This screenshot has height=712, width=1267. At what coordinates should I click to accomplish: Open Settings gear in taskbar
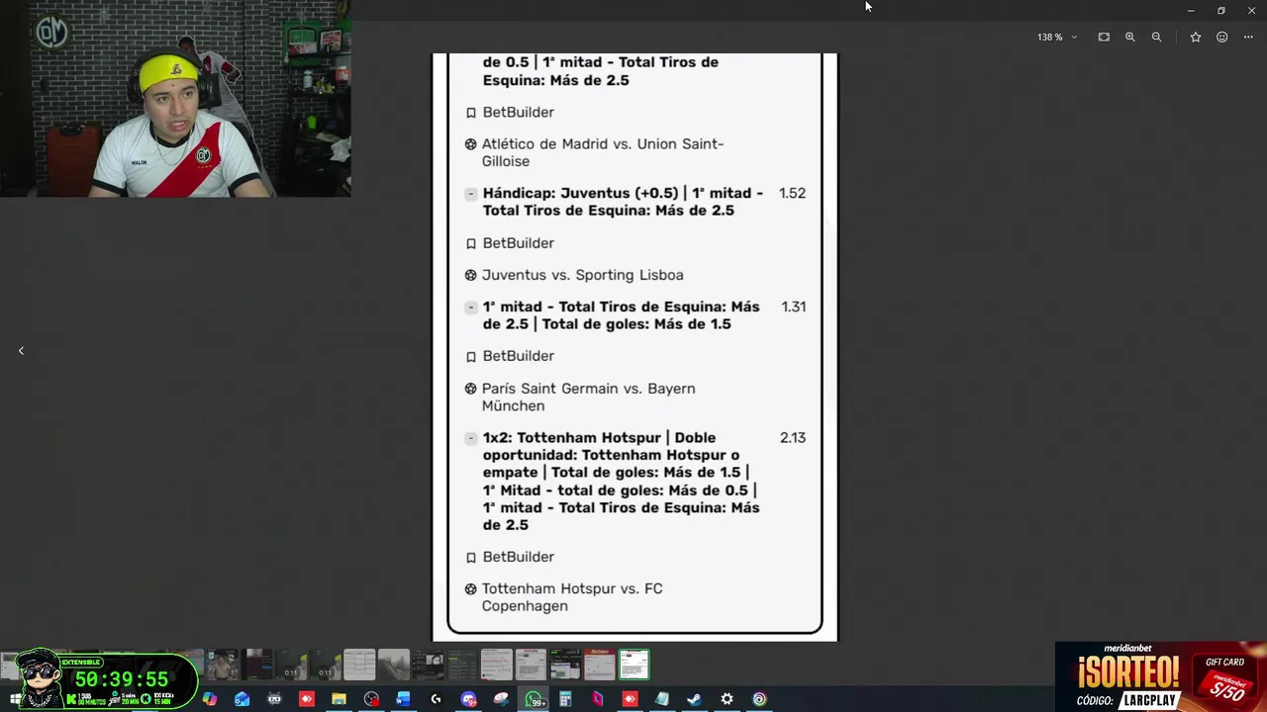coord(727,699)
